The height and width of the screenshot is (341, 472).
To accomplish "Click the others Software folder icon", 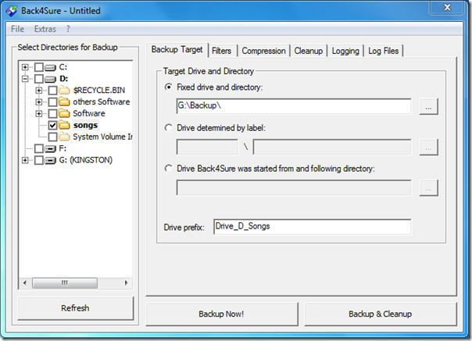I will point(64,101).
